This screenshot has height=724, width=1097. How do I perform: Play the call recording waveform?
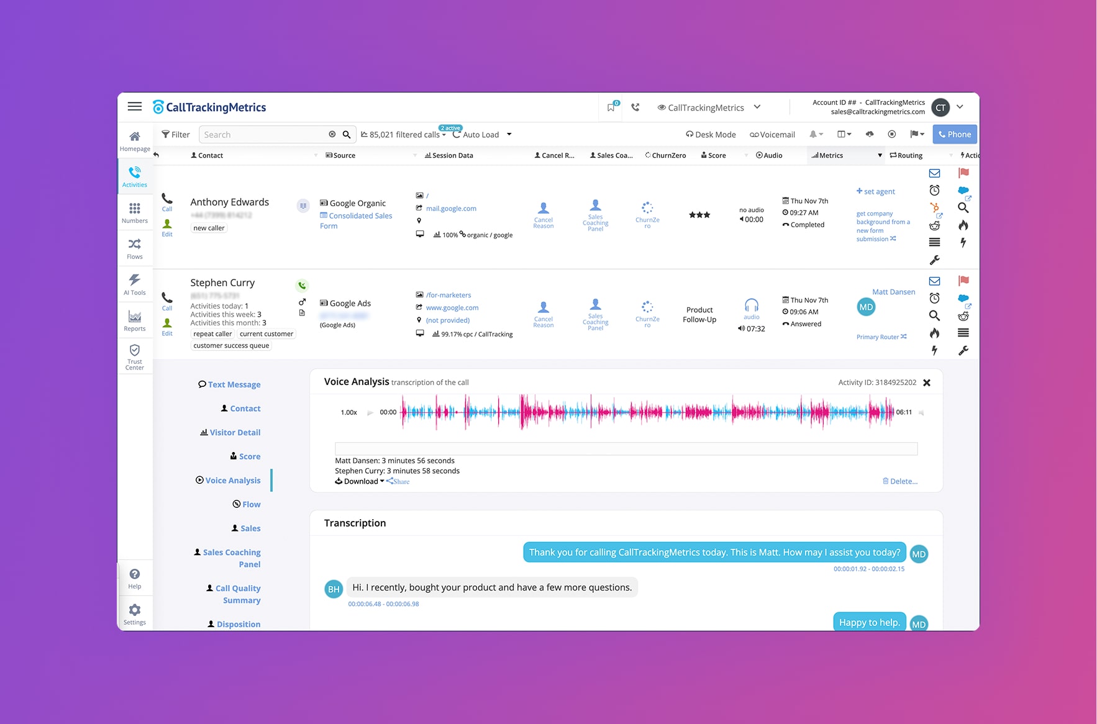pyautogui.click(x=370, y=412)
